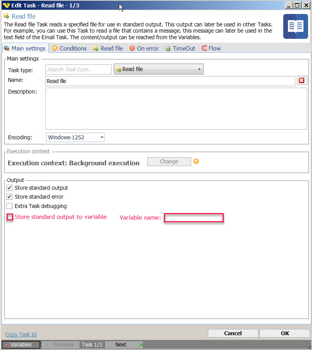Check Store standard output to variable

[x=10, y=217]
